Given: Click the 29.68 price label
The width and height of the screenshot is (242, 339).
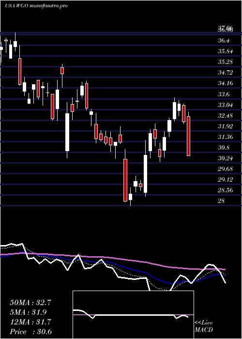Looking at the screenshot, I should [226, 169].
